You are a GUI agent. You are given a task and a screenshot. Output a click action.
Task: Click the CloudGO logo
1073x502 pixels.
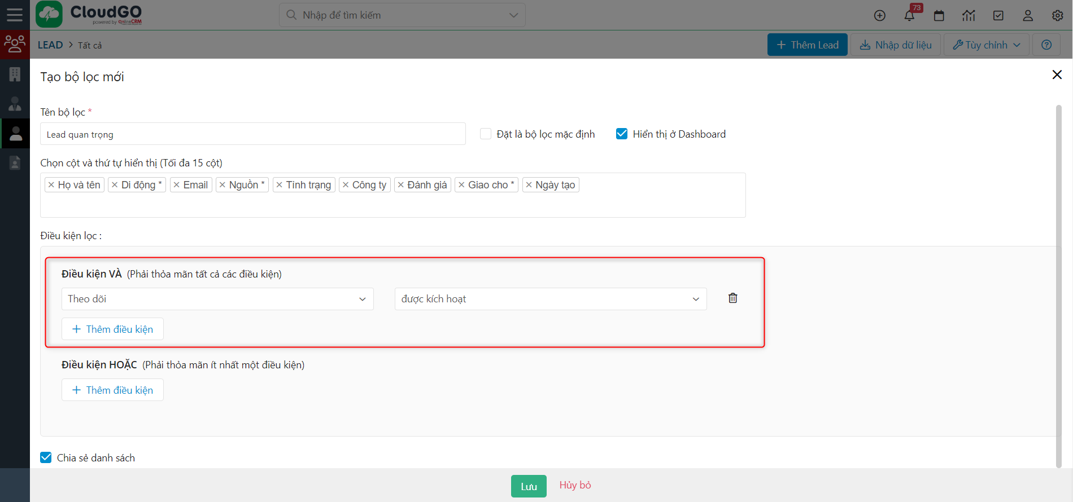(89, 15)
